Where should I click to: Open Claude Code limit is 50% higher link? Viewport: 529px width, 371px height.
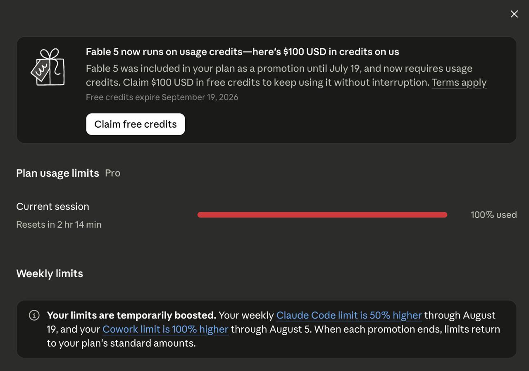pos(349,315)
